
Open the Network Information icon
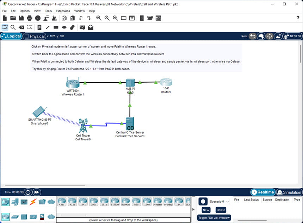(38, 18)
